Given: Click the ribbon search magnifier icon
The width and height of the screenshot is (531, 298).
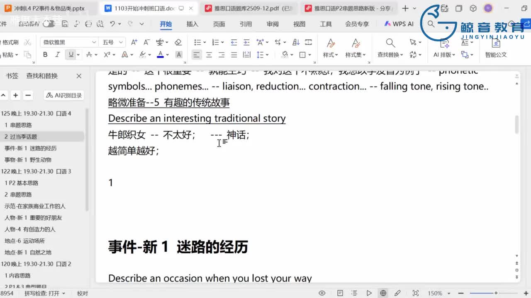Looking at the screenshot, I should click(431, 24).
